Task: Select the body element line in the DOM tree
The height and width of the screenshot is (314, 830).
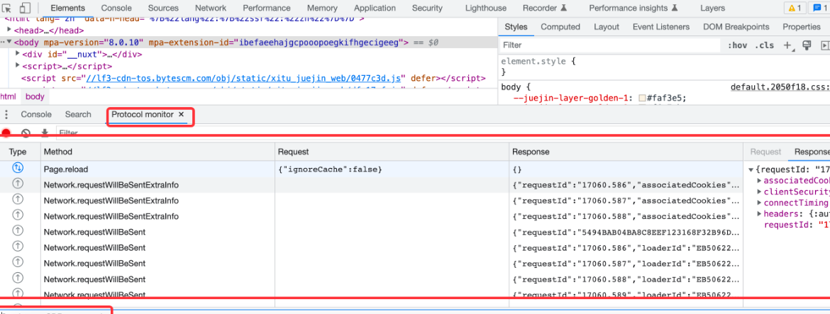Action: click(249, 43)
